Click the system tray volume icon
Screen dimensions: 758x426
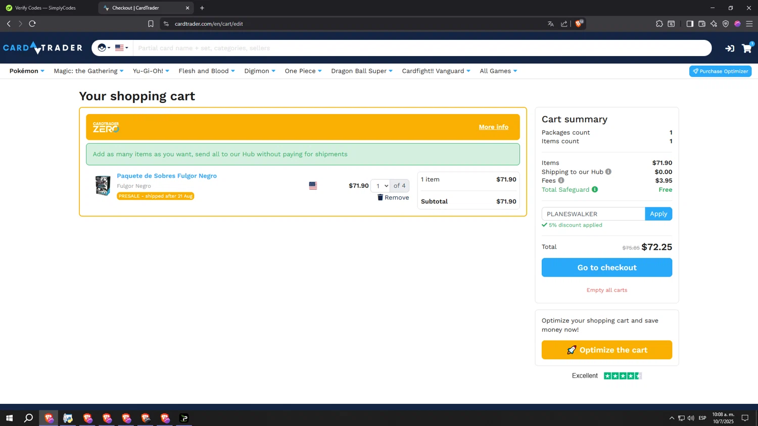(691, 418)
